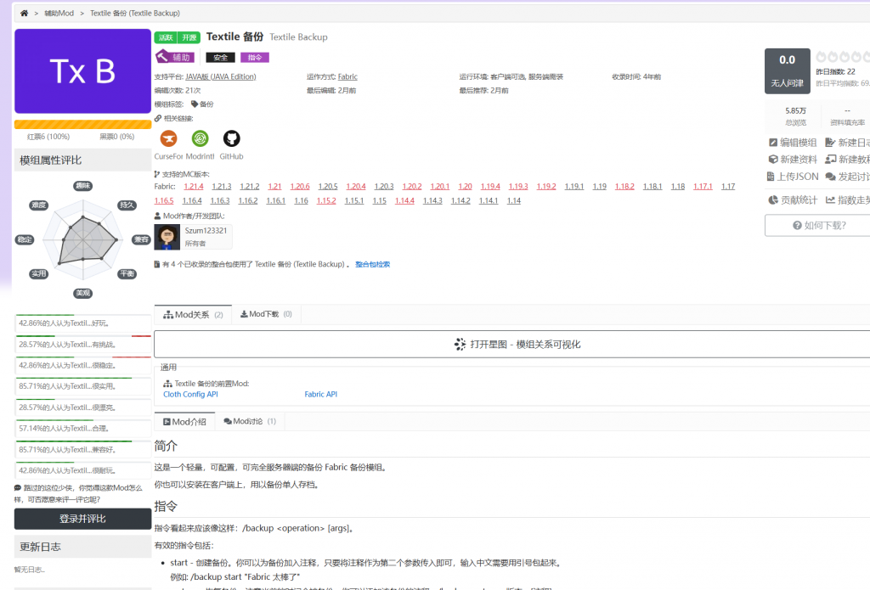Screen dimensions: 870x590
Task: Switch to the Mod关系 tab
Action: tap(193, 314)
